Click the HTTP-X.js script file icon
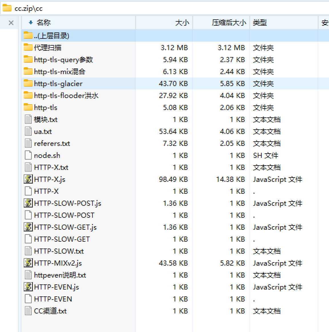 28,179
